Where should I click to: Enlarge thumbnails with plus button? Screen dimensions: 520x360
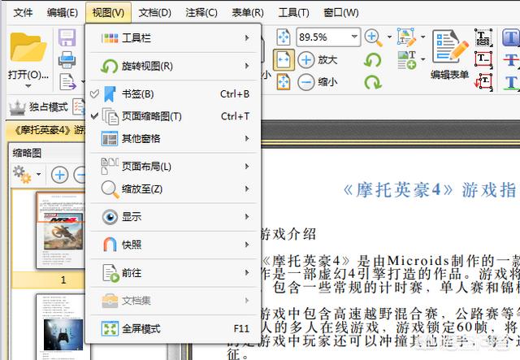(x=59, y=175)
